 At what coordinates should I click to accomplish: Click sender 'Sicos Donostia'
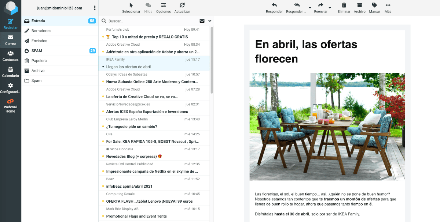coord(121,149)
